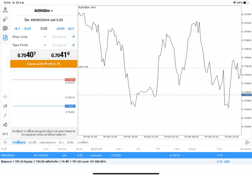Open the AUDUSDm symbol dropdown

pyautogui.click(x=43, y=11)
